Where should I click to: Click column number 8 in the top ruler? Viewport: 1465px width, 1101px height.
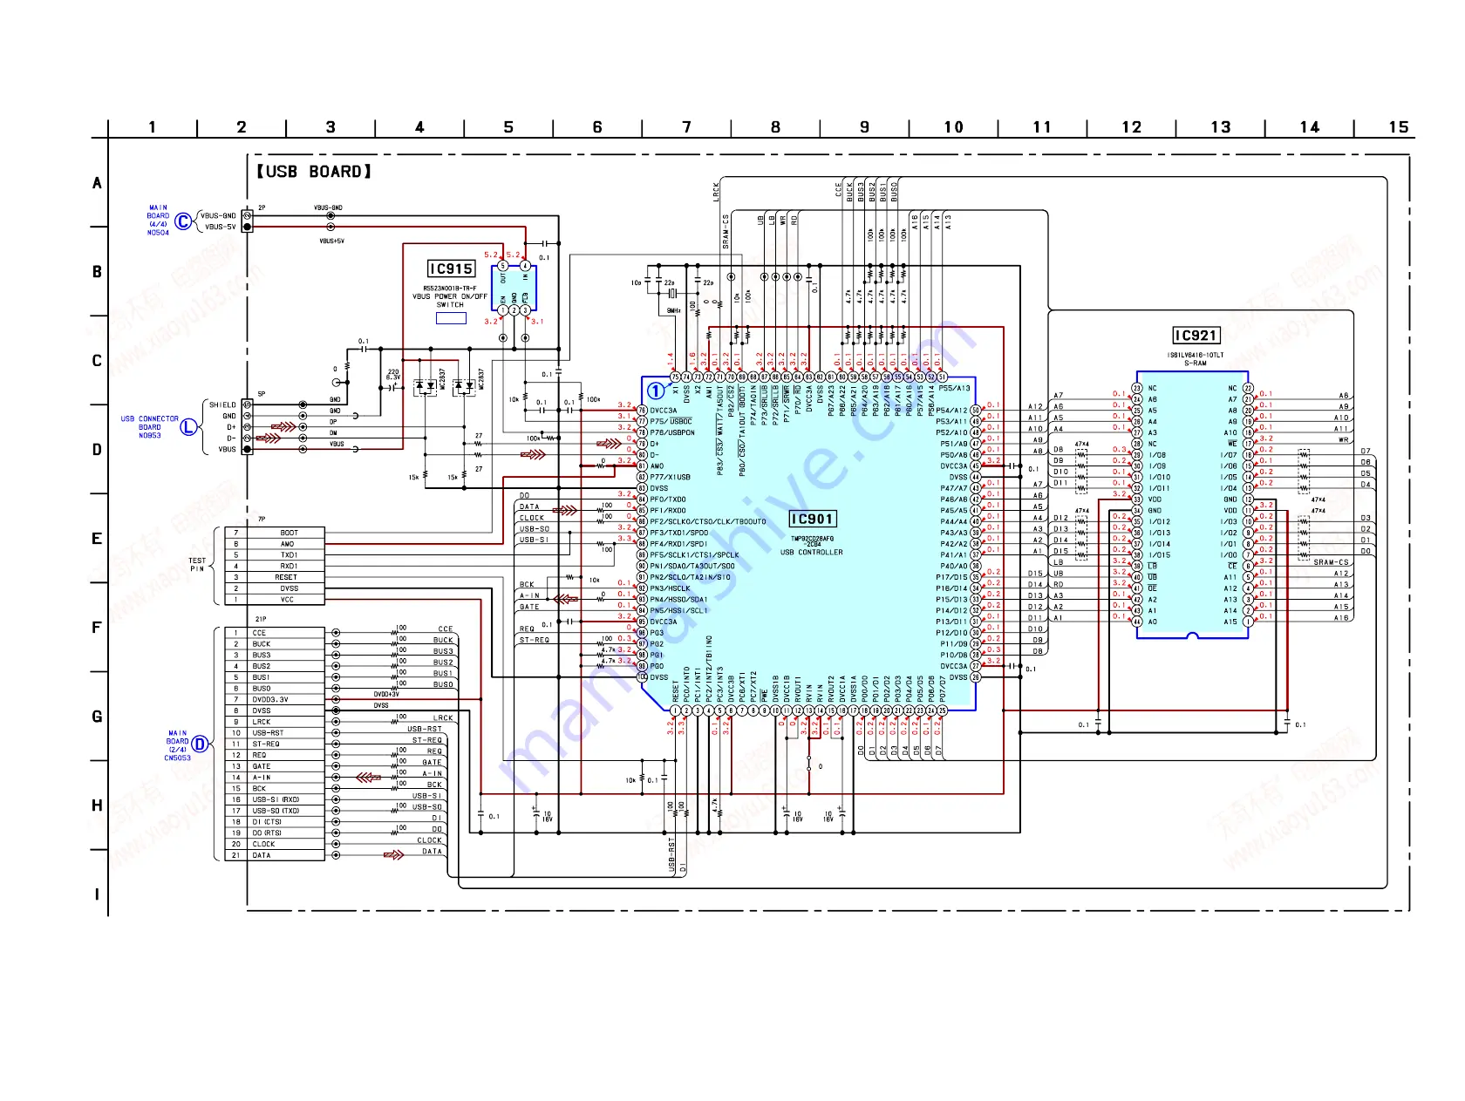(776, 127)
